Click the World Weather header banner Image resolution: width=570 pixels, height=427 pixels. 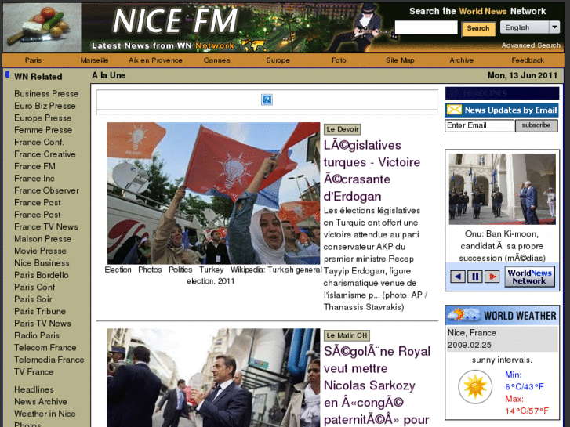click(502, 315)
